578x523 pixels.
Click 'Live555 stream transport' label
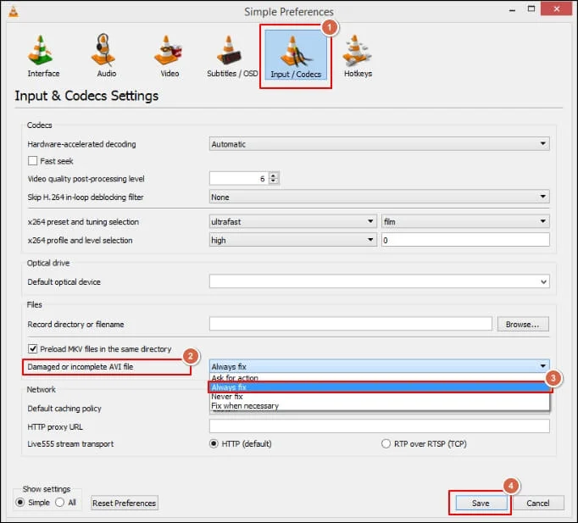[70, 443]
